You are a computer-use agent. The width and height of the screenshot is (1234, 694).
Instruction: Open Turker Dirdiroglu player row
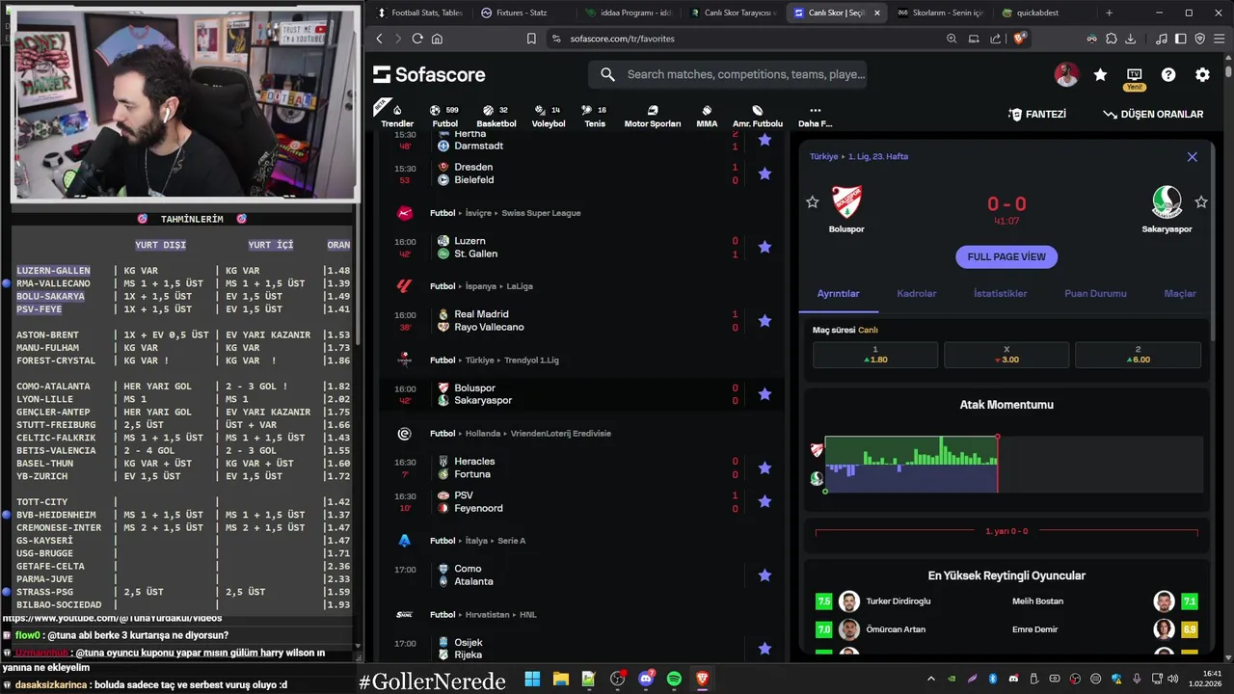(x=899, y=601)
